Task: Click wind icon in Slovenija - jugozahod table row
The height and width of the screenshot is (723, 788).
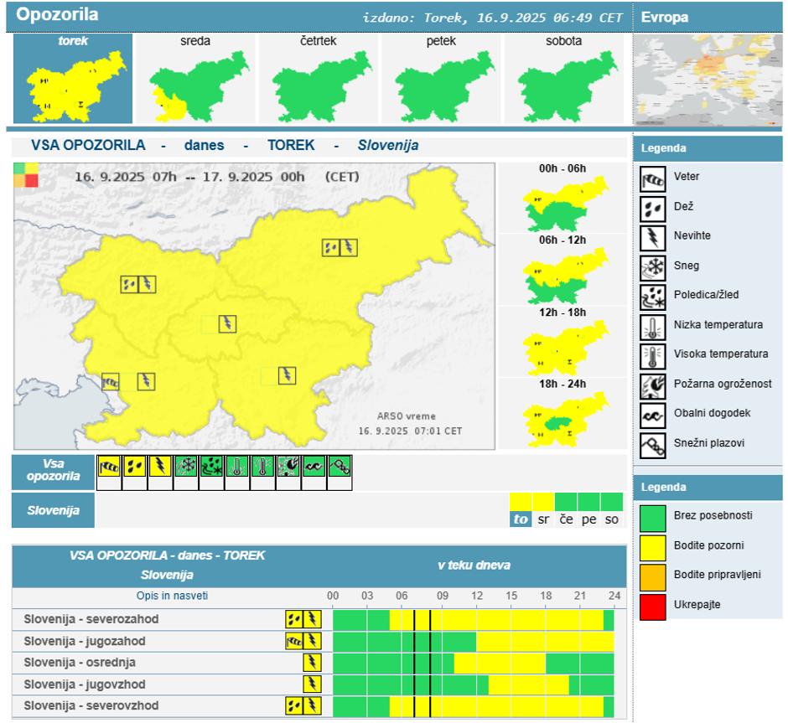Action: (x=294, y=641)
